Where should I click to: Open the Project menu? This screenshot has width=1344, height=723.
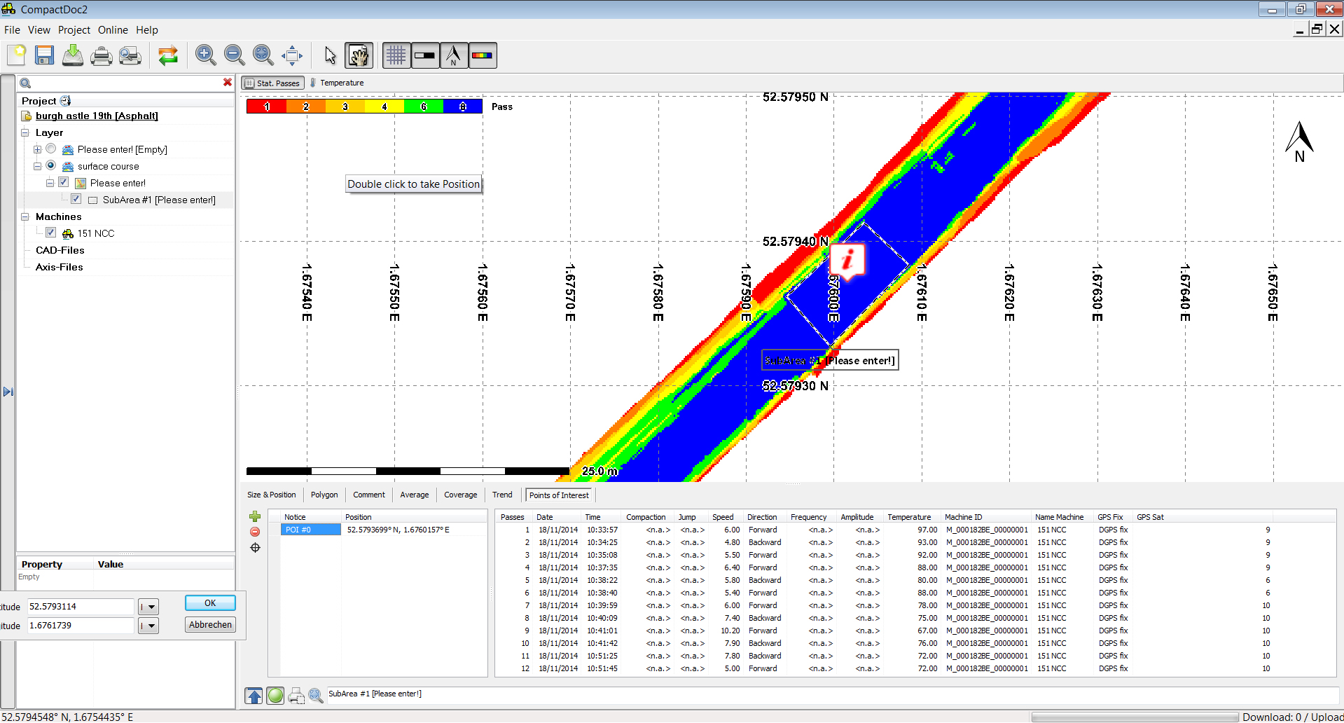pyautogui.click(x=74, y=30)
